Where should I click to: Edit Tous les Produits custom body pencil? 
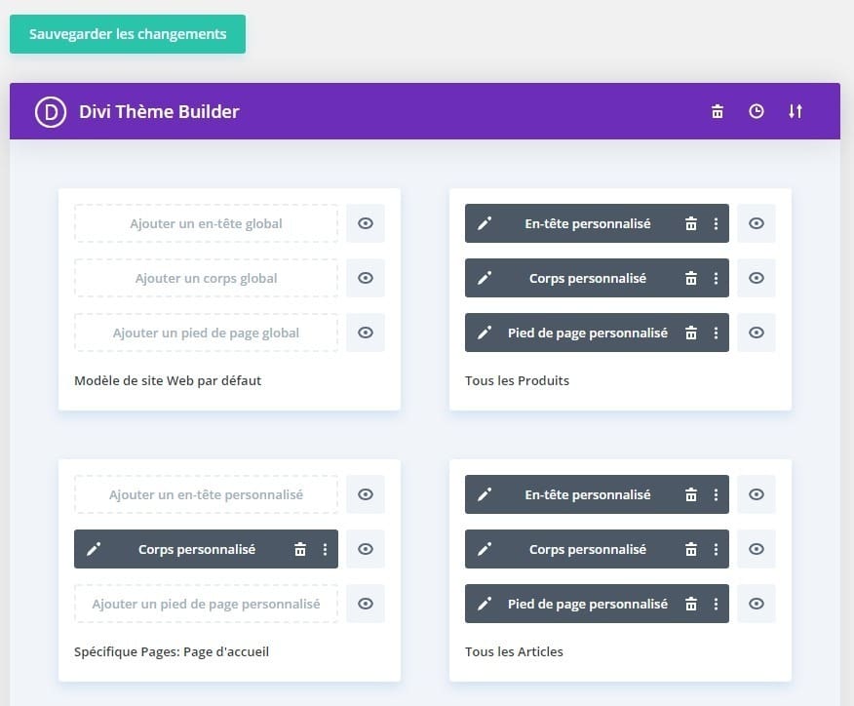(485, 278)
